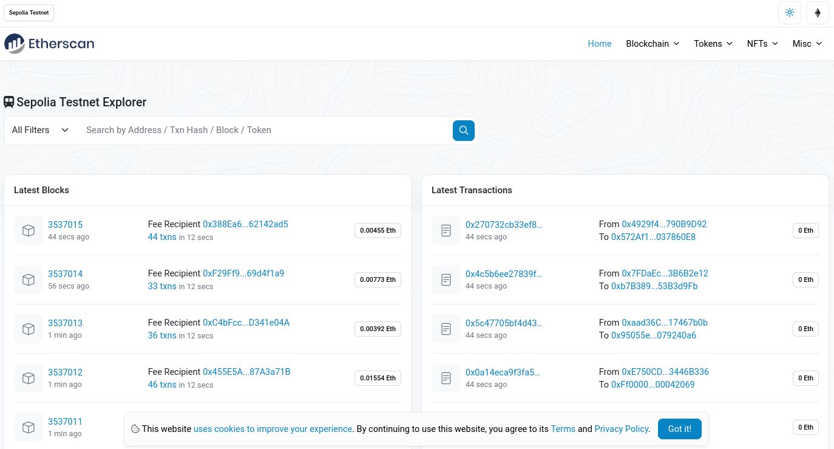Click document icon for transaction 0x5c47705bf4d43

click(x=446, y=329)
